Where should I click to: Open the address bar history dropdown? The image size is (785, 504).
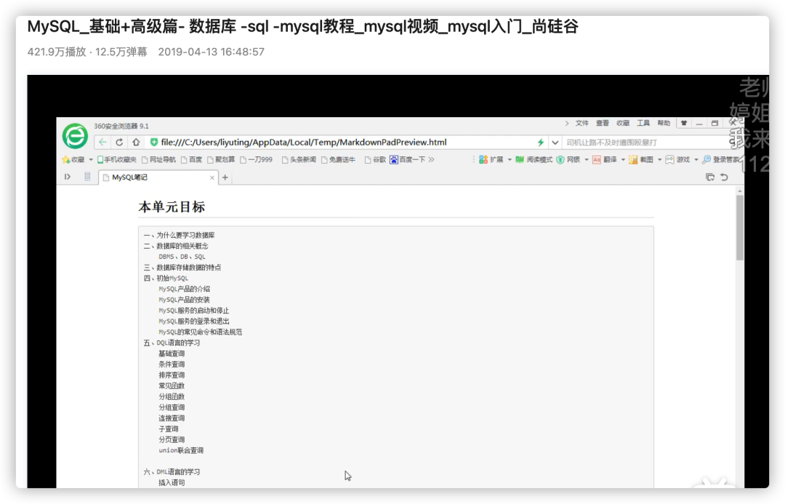(x=555, y=141)
